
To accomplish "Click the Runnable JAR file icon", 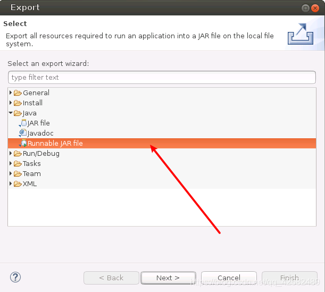I will click(23, 143).
